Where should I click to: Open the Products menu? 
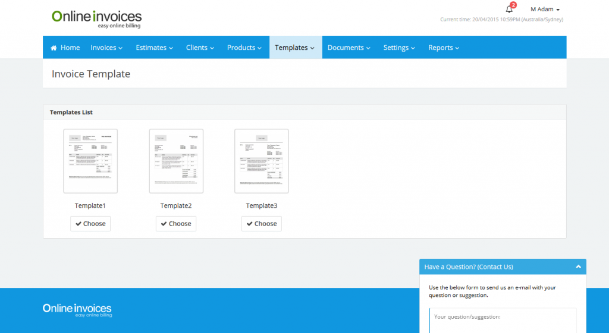244,47
